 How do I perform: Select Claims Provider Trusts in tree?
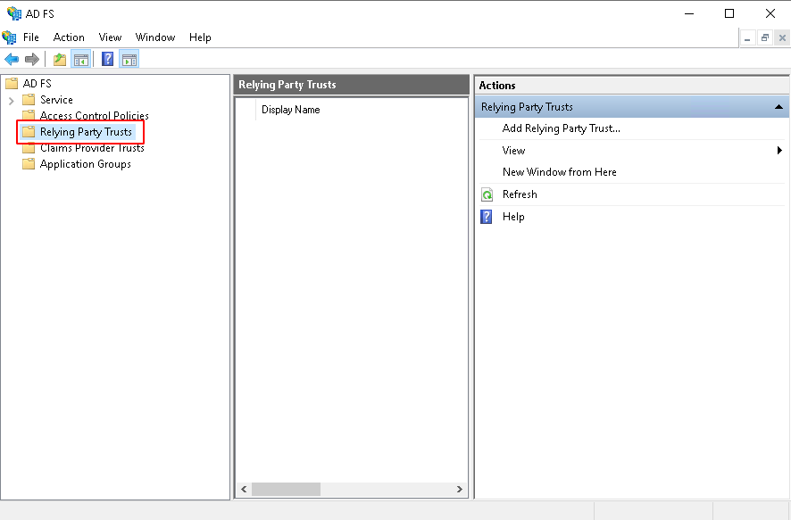pos(92,148)
